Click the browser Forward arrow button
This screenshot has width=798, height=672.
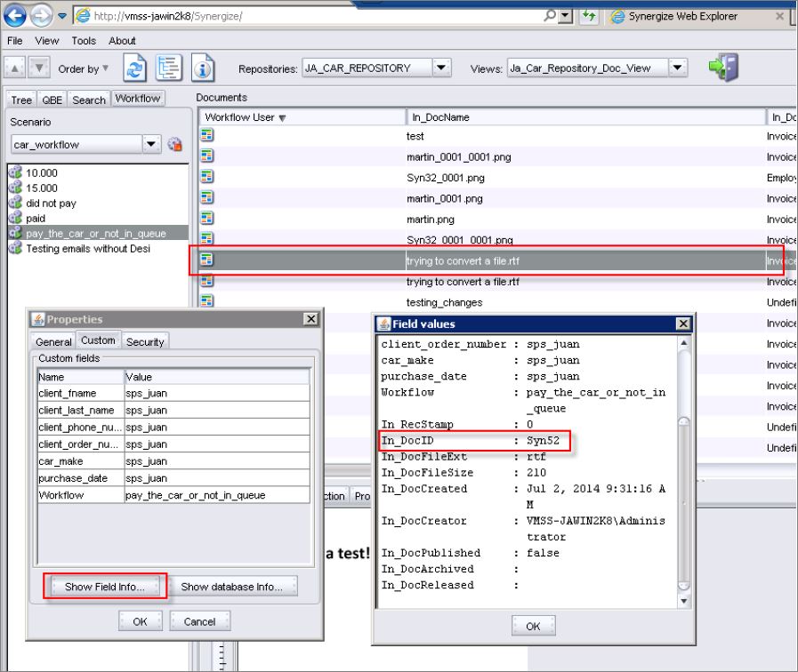tap(41, 16)
